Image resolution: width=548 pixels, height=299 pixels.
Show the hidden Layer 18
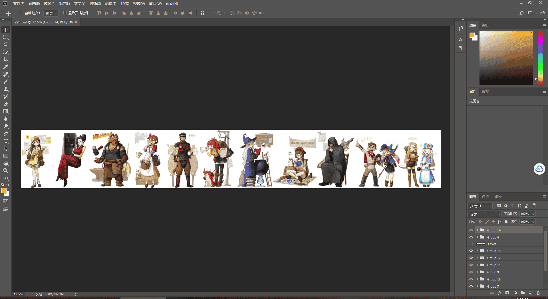click(x=471, y=244)
